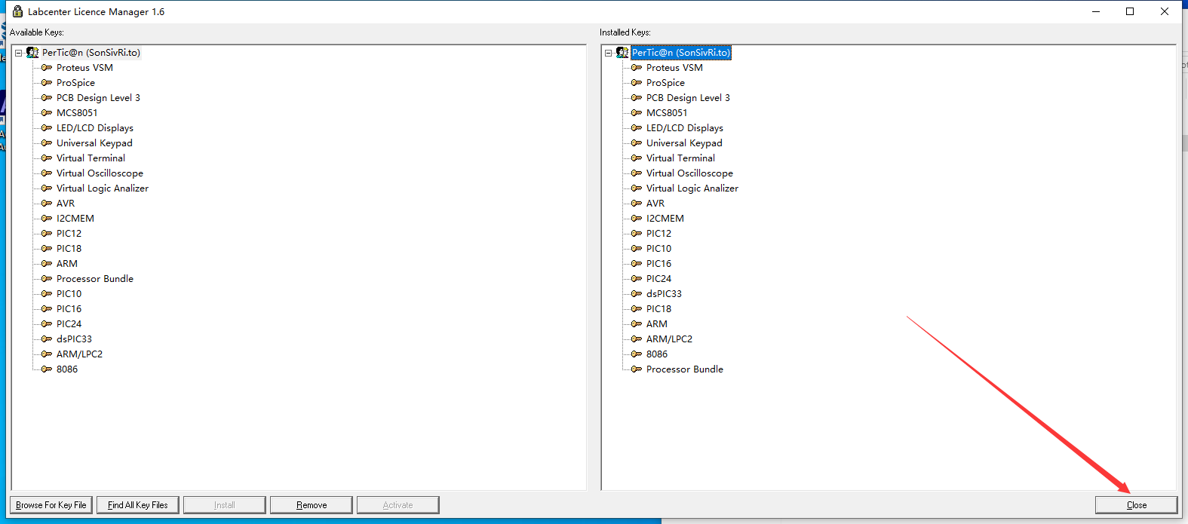
Task: Select I2CMEM in the Installed Keys list
Action: [665, 219]
